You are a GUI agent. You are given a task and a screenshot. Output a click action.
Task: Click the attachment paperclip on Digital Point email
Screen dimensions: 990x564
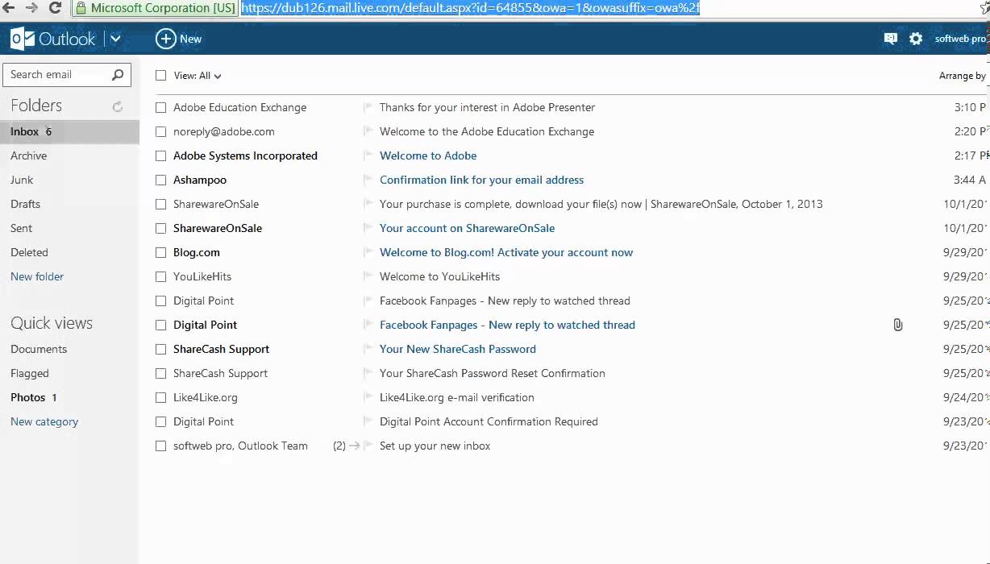click(x=897, y=325)
